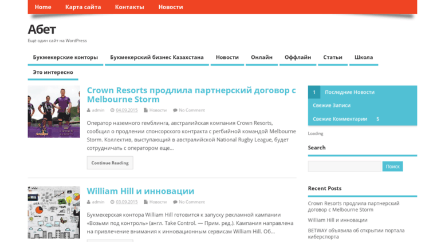
Task: Open Новости in the red top bar
Action: [171, 7]
